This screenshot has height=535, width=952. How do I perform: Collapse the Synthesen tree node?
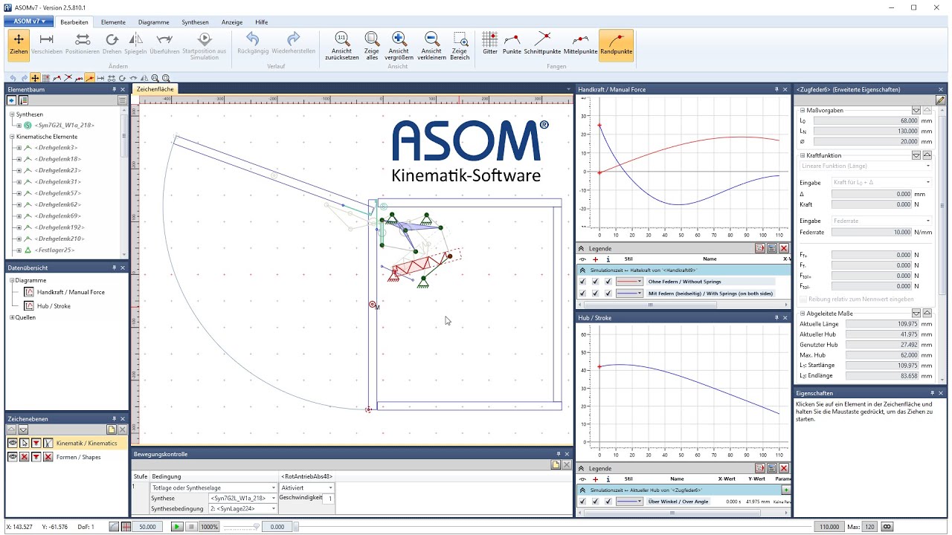[x=12, y=114]
